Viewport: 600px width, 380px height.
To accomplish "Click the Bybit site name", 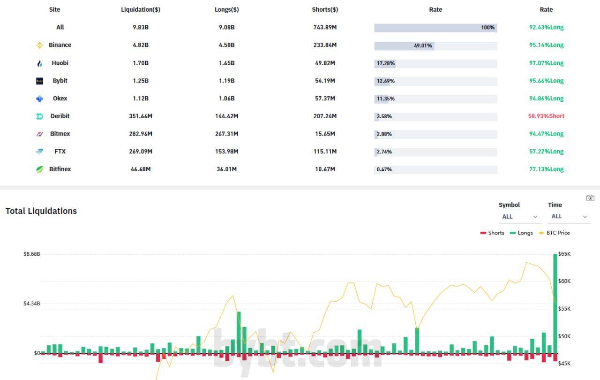I will coord(60,81).
